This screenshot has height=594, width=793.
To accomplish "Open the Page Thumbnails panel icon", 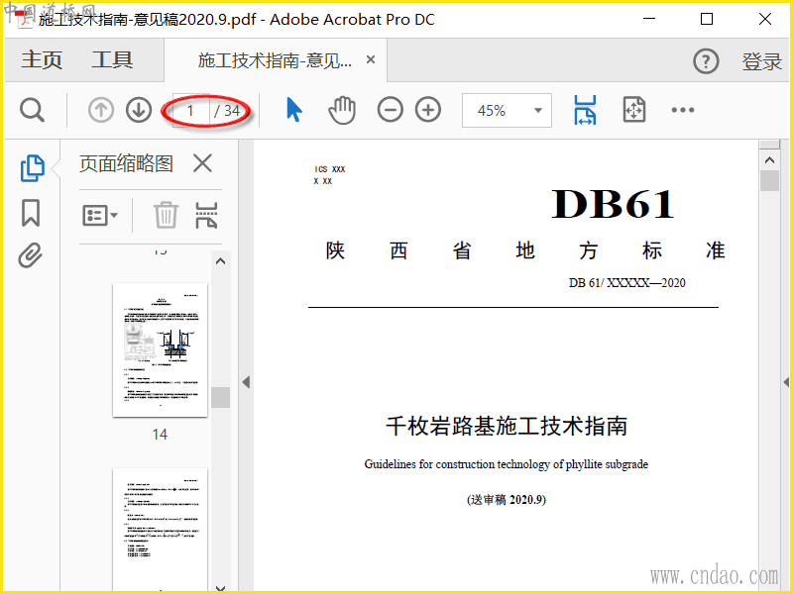I will [32, 168].
